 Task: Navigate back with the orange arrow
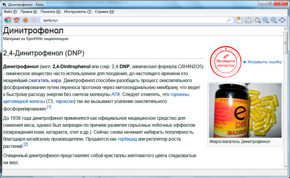tap(25, 20)
